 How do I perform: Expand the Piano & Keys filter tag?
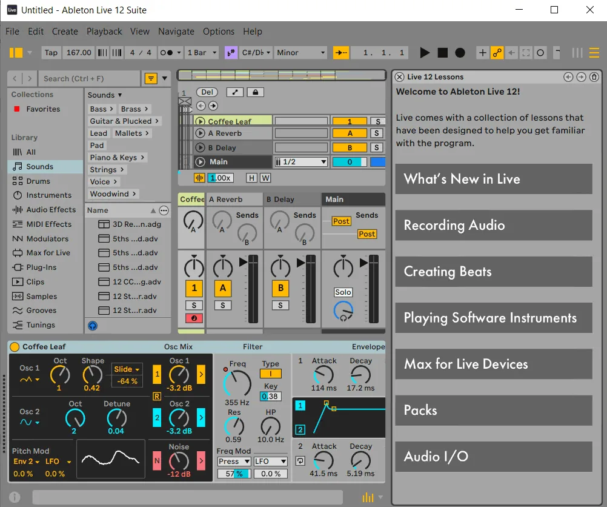pyautogui.click(x=117, y=157)
